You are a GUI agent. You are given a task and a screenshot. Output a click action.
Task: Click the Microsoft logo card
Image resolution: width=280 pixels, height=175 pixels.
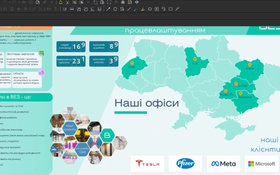pyautogui.click(x=261, y=163)
